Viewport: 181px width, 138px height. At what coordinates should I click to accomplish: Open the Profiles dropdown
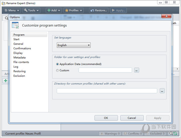[x=74, y=10]
